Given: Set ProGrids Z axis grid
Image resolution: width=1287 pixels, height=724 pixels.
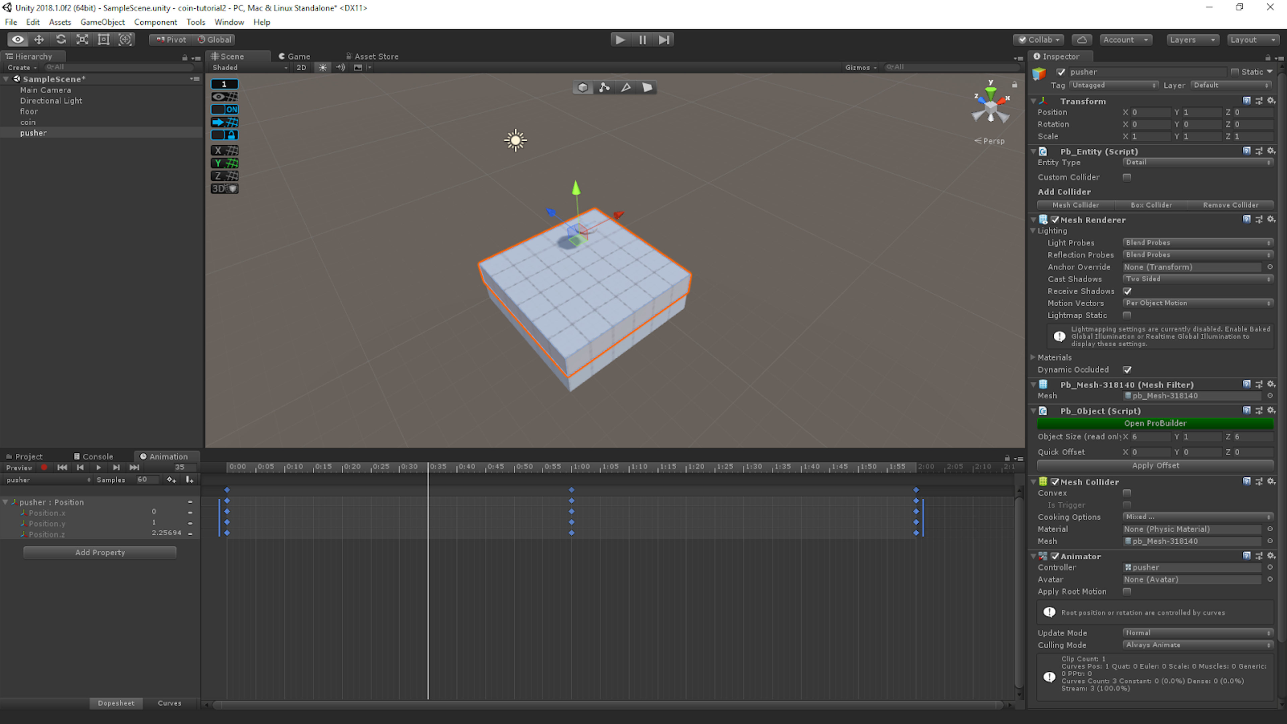Looking at the screenshot, I should 224,176.
